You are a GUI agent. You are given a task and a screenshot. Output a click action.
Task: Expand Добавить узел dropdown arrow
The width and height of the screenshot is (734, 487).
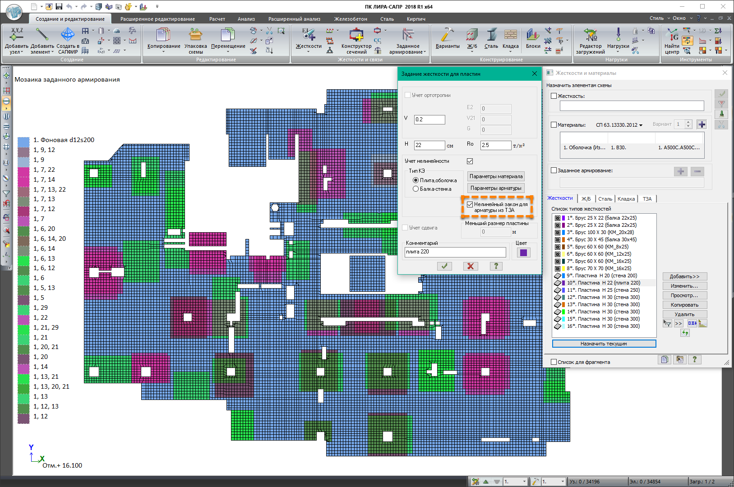(x=22, y=52)
